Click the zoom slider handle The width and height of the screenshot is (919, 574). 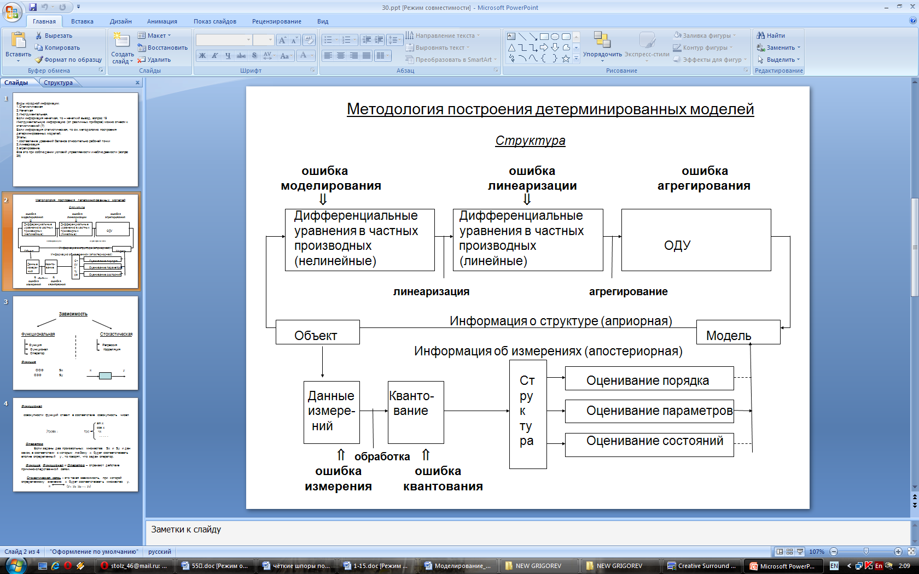[x=866, y=552]
